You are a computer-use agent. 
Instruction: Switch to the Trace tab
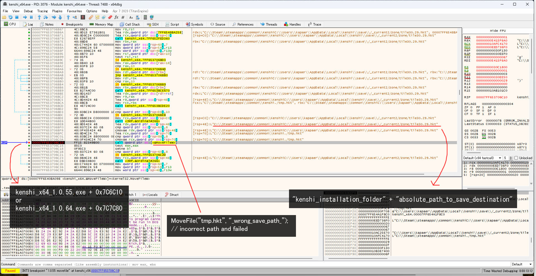[315, 24]
